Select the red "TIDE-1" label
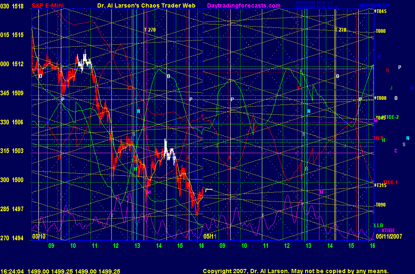Image resolution: width=415 pixels, height=274 pixels. (390, 183)
